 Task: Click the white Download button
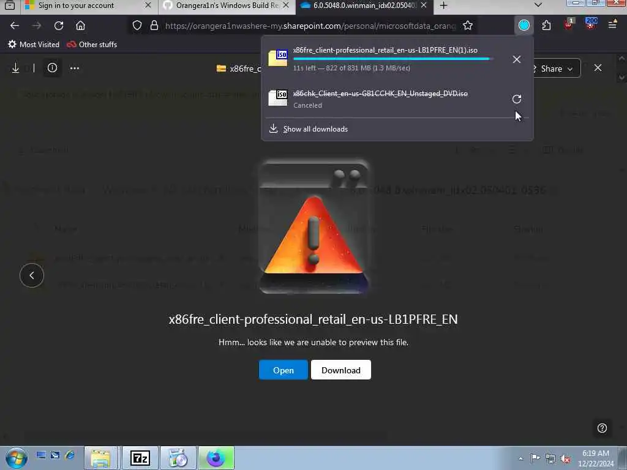[x=340, y=370]
